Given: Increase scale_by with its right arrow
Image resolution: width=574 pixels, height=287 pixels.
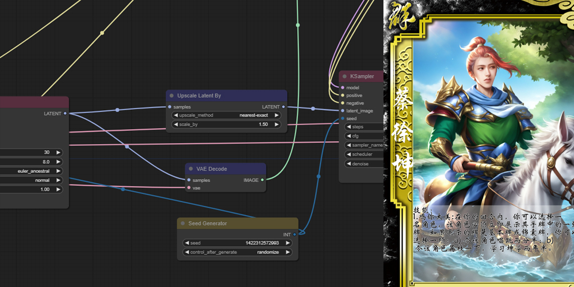Looking at the screenshot, I should pyautogui.click(x=277, y=125).
